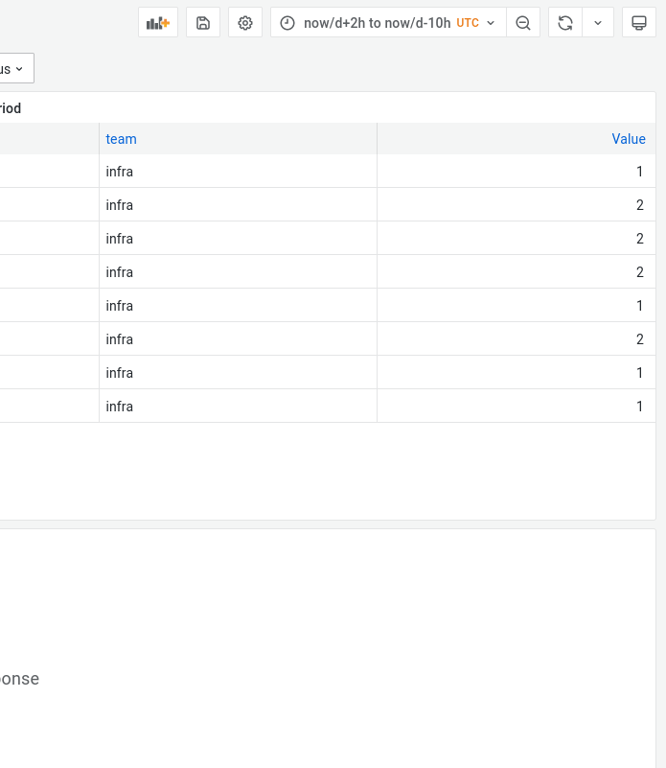Open the refresh interval dropdown
Viewport: 666px width, 768px height.
598,22
